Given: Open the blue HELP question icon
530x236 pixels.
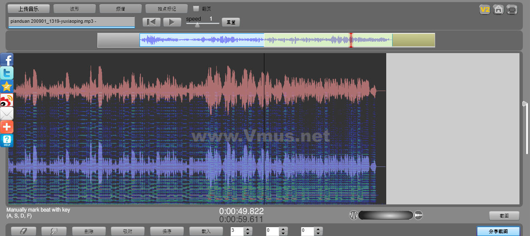Looking at the screenshot, I should 7,140.
